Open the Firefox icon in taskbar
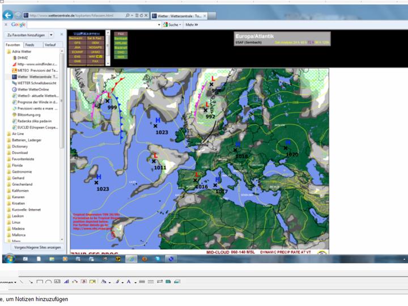The width and height of the screenshot is (408, 306). click(x=144, y=258)
